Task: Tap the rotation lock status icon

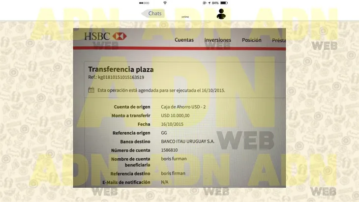Action: click(x=205, y=3)
